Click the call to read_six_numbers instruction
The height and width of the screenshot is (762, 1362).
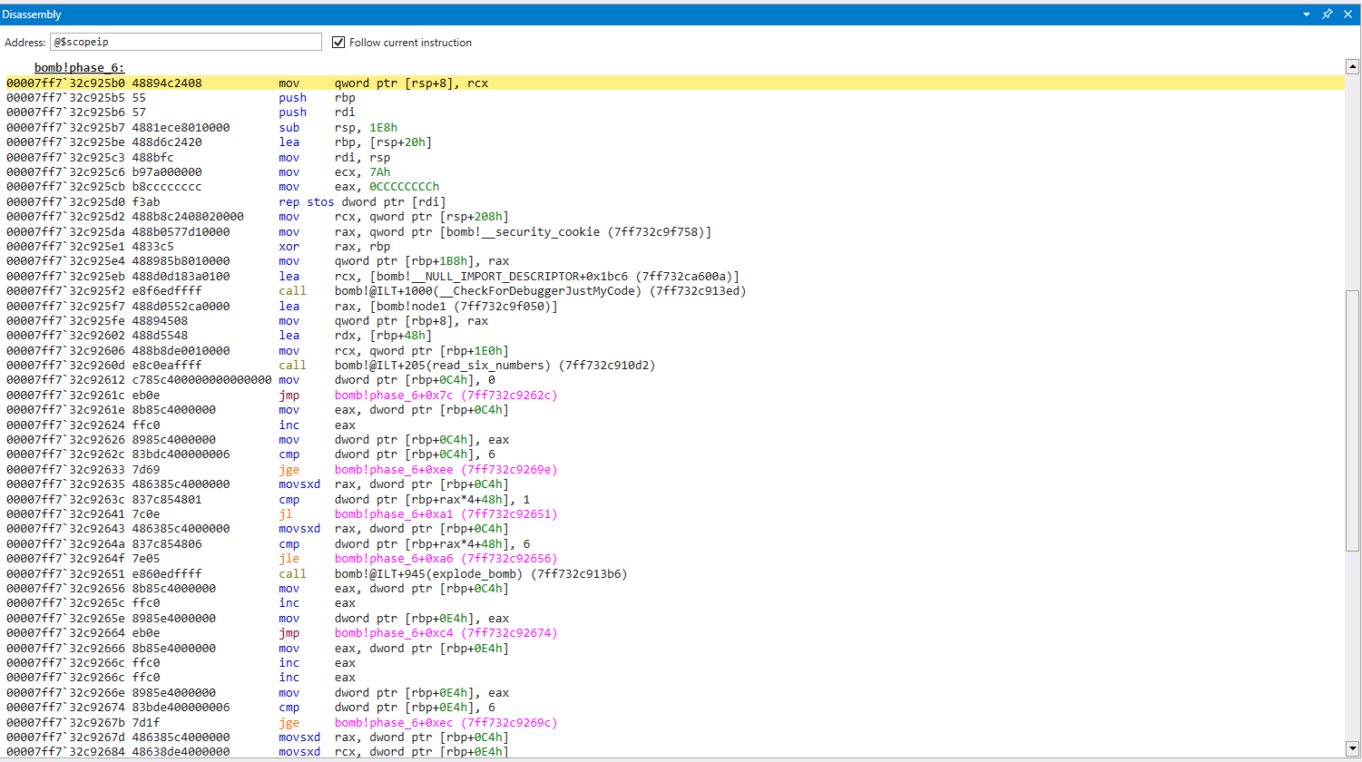coord(494,366)
